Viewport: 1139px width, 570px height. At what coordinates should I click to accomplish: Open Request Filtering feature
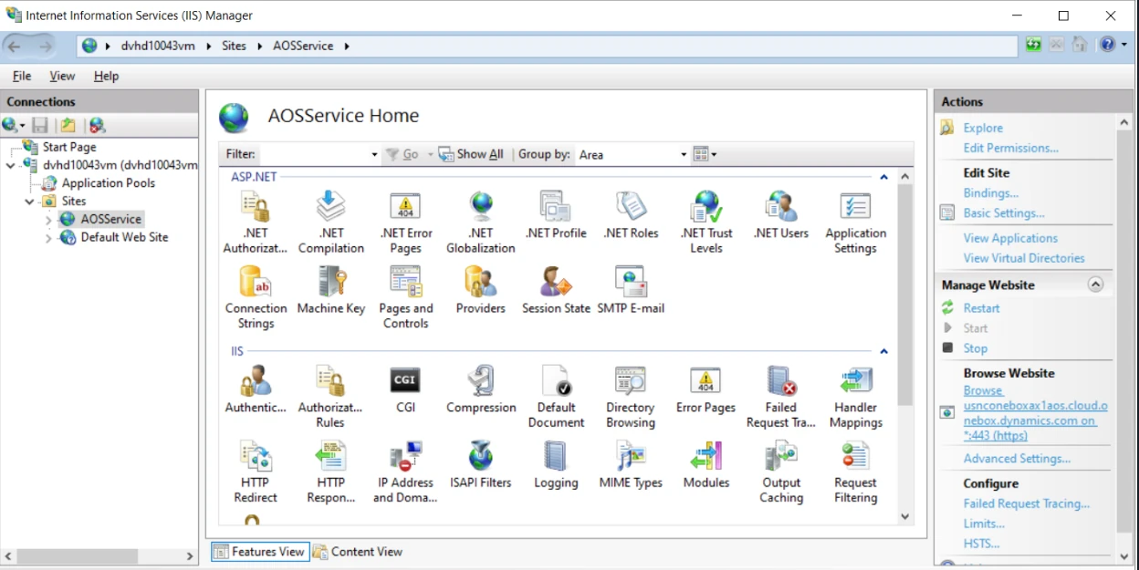click(856, 472)
